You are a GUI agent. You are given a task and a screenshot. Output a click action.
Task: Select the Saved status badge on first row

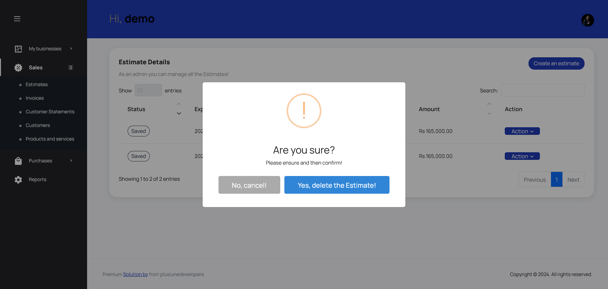click(x=138, y=131)
